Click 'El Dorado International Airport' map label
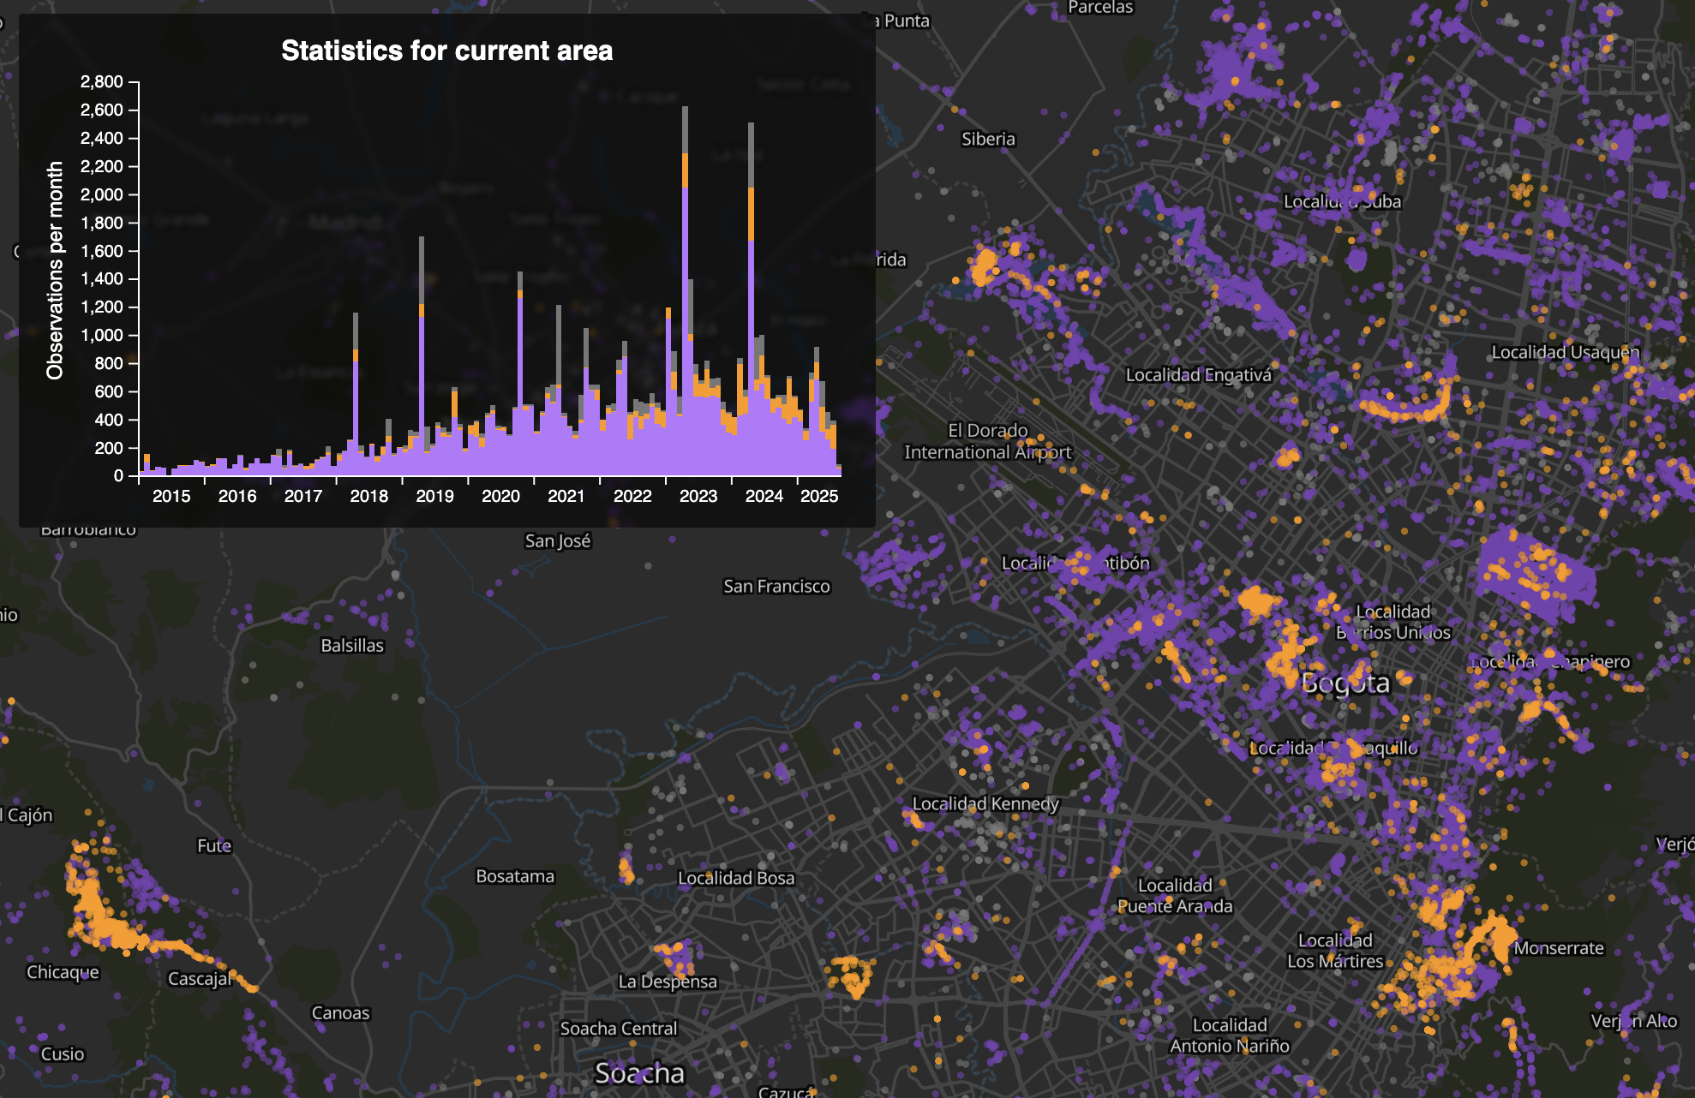Screen dimensions: 1695x1098 (987, 441)
